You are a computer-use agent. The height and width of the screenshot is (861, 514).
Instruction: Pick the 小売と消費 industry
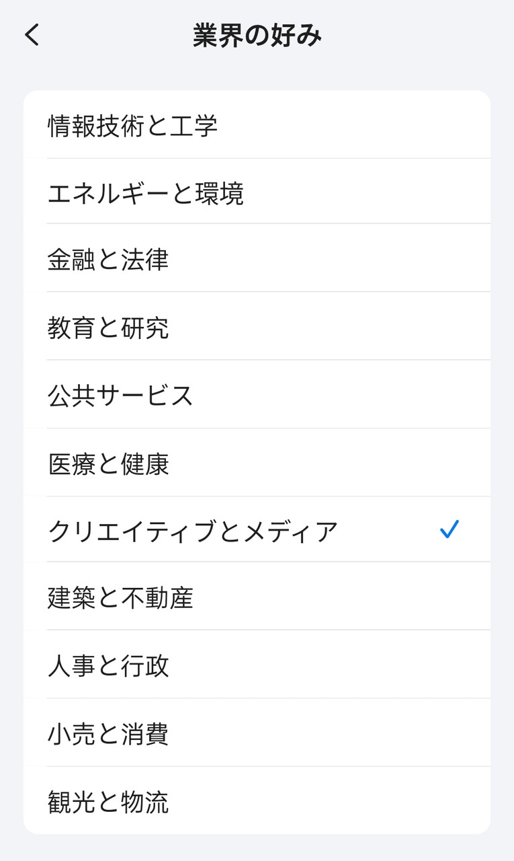point(108,734)
